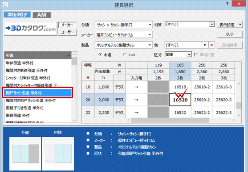Viewport: 248px width, 172px height.
Task: Switch to the AM tab
Action: 42,15
